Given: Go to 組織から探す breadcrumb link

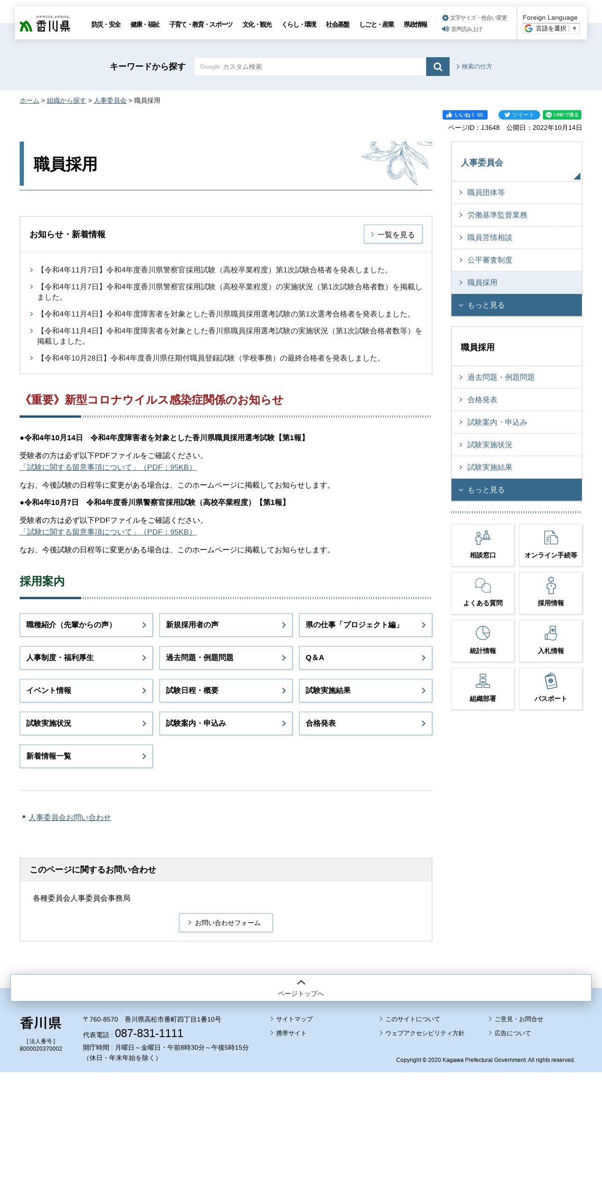Looking at the screenshot, I should point(67,100).
